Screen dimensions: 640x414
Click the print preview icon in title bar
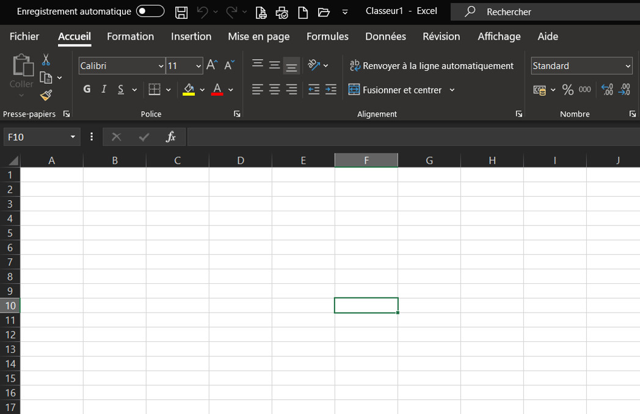pos(261,13)
